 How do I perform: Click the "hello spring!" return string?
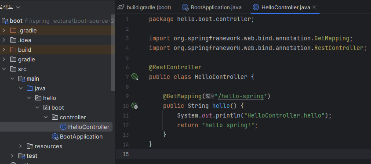[228, 125]
